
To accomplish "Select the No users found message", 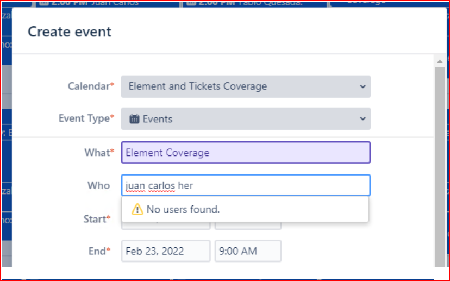I will tap(183, 209).
